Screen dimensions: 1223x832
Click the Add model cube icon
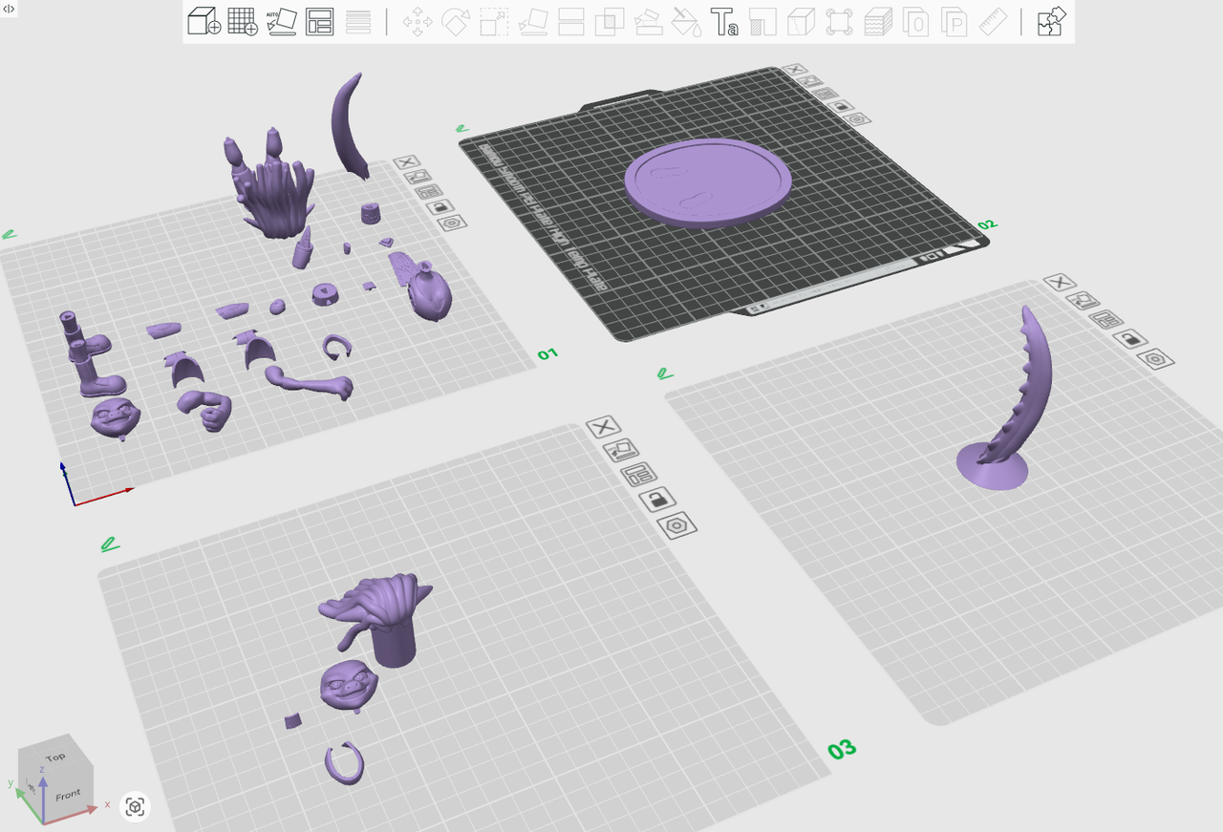[x=204, y=21]
